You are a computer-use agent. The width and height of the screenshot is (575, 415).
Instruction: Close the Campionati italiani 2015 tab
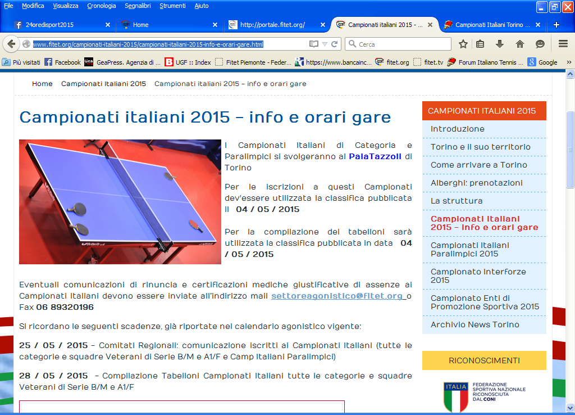[430, 25]
